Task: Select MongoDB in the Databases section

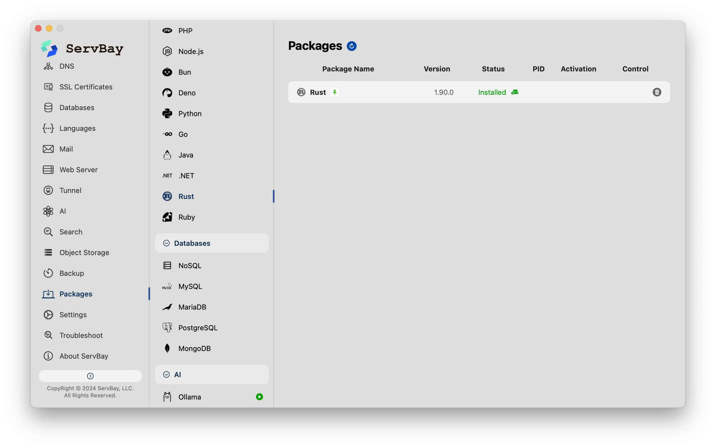Action: (194, 349)
